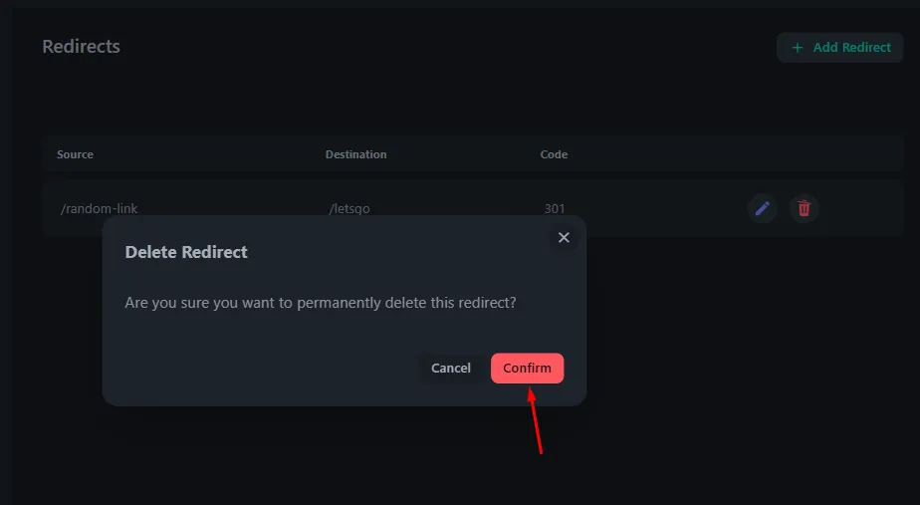920x505 pixels.
Task: Click the Redirects page heading
Action: [x=81, y=47]
